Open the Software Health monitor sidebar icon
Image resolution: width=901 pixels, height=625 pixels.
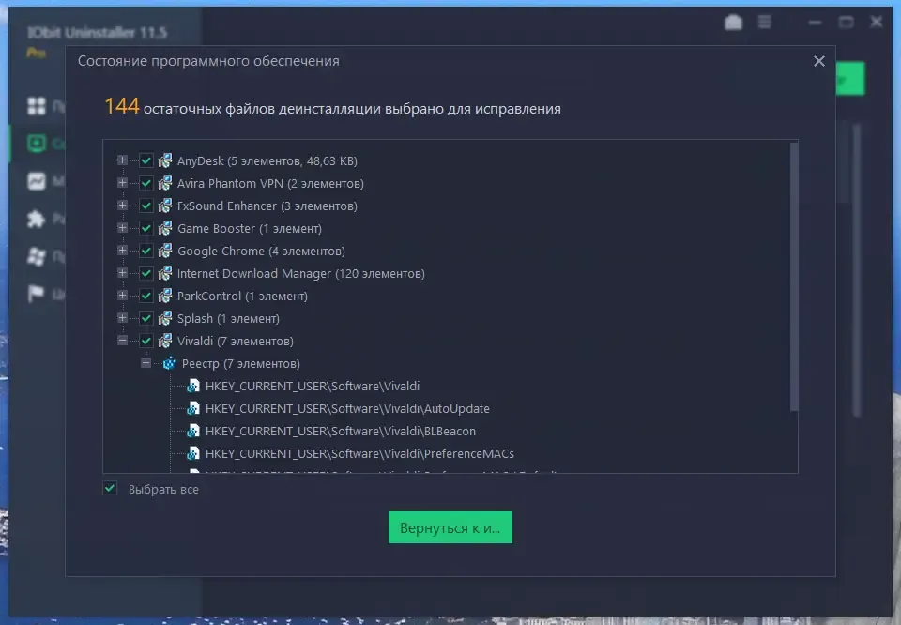point(37,144)
